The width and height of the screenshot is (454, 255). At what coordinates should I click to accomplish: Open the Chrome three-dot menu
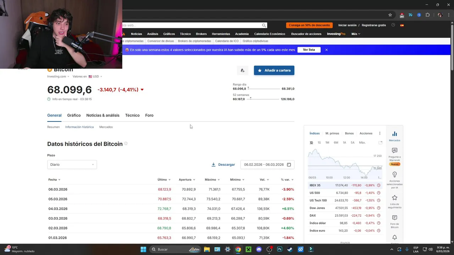coord(449,15)
